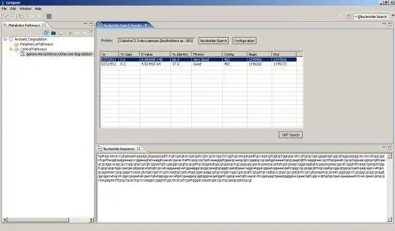Show hidden perspectives via chevron
This screenshot has width=395, height=231.
(x=393, y=15)
